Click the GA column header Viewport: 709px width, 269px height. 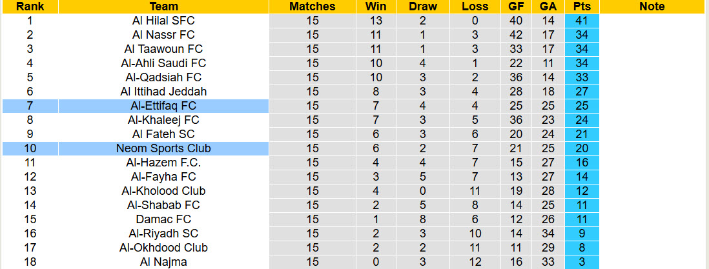tap(548, 6)
